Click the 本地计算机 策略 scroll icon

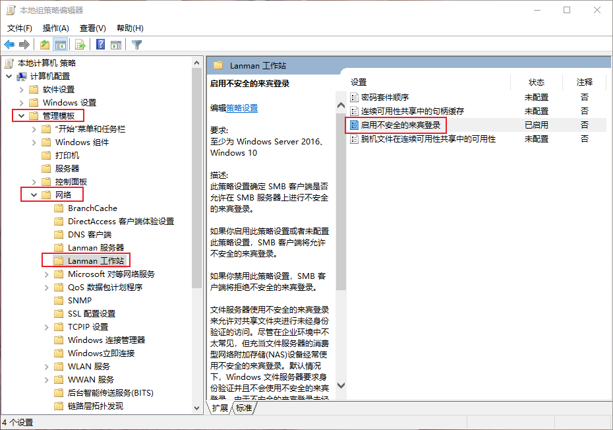click(x=9, y=63)
